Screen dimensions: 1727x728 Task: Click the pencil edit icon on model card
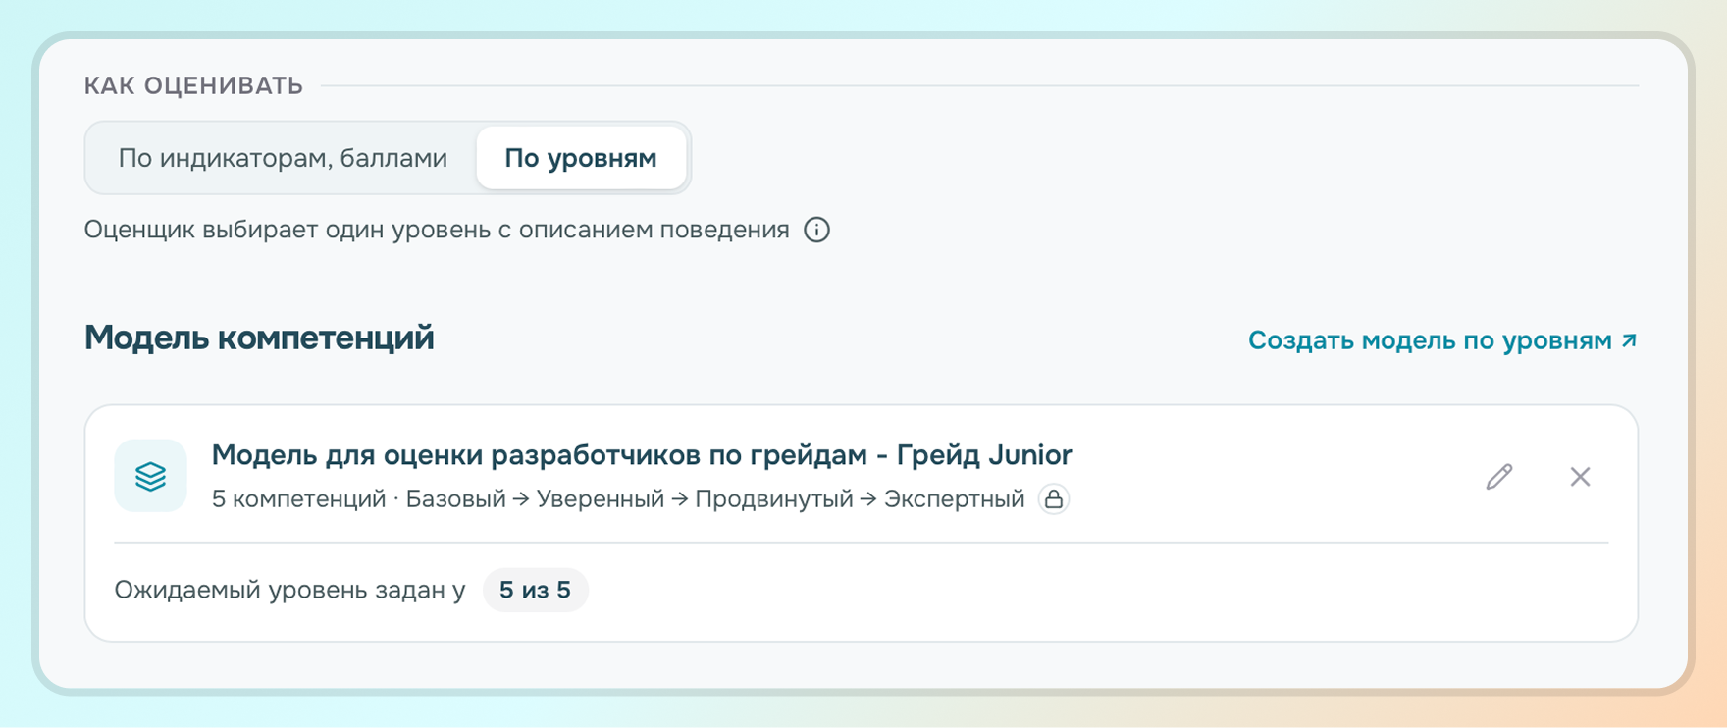click(x=1498, y=477)
